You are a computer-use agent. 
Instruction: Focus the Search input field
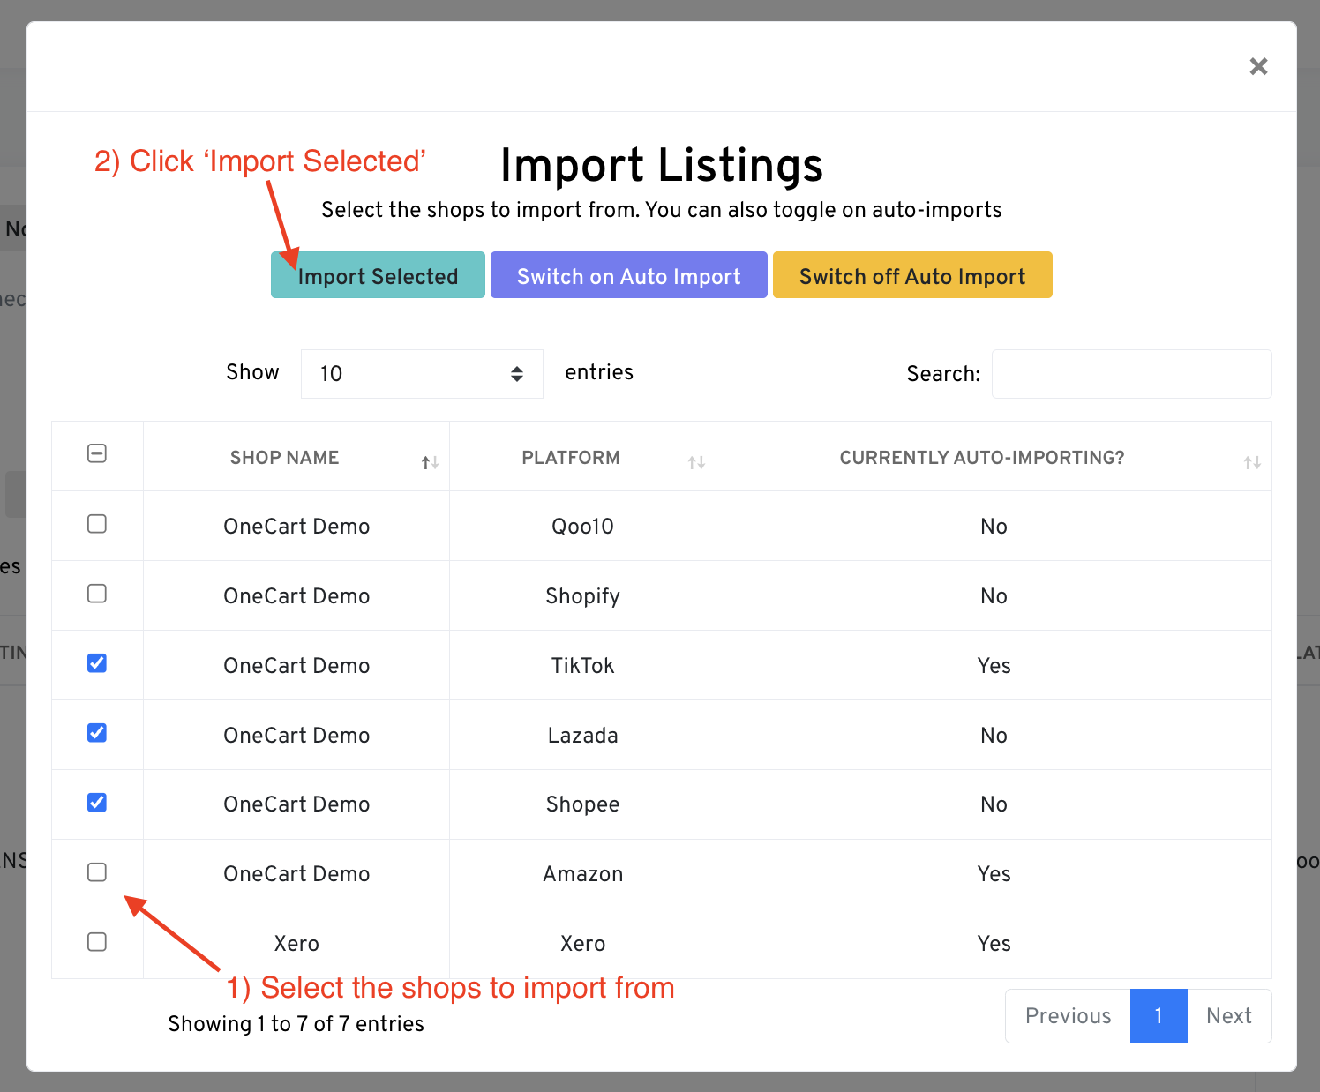tap(1131, 374)
